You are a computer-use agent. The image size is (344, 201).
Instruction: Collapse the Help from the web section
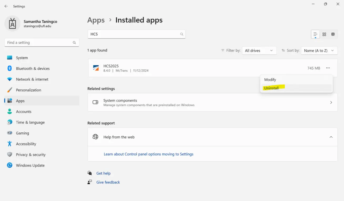[x=331, y=137]
